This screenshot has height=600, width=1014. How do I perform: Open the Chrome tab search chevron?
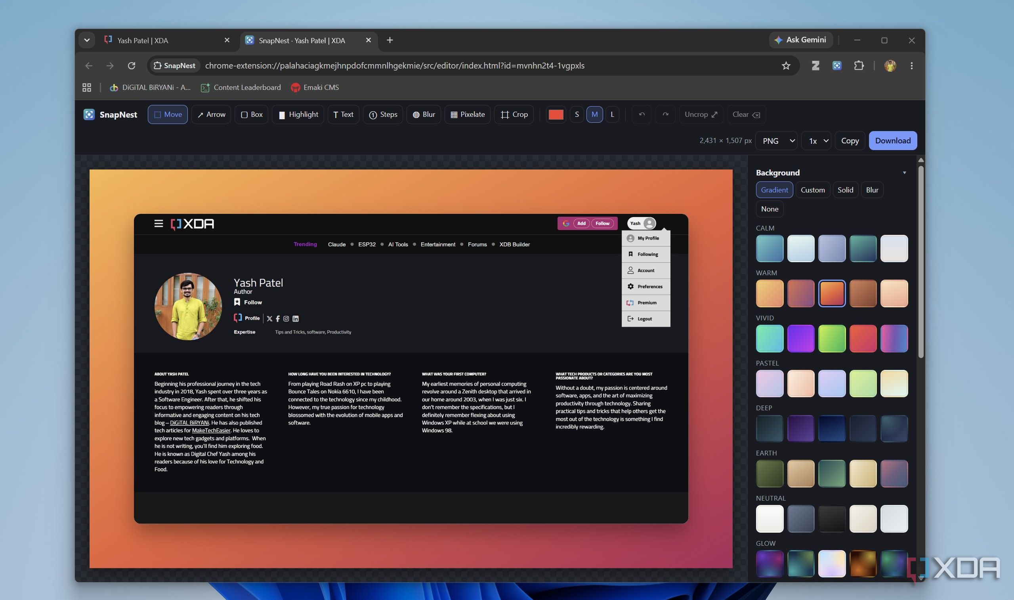tap(86, 40)
